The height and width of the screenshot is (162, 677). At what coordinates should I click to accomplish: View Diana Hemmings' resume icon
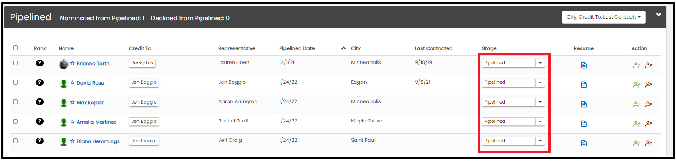click(x=584, y=143)
